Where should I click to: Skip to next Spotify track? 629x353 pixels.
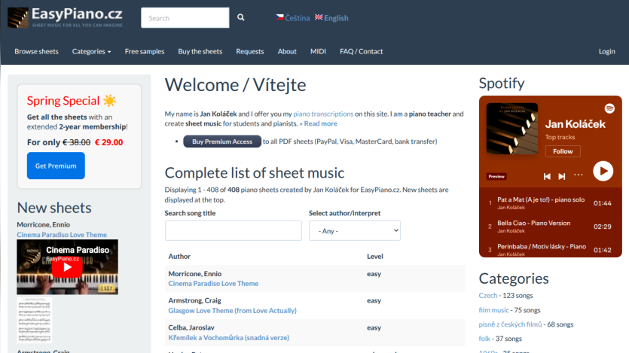[x=562, y=176]
